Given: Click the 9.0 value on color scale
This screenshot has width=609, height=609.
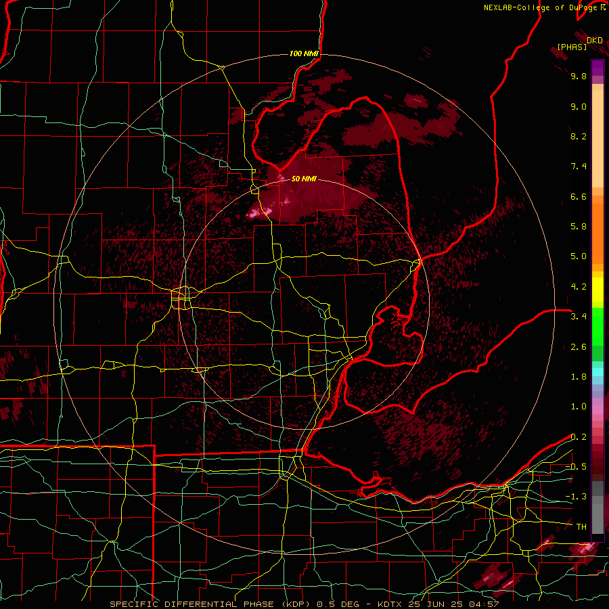Looking at the screenshot, I should point(579,106).
